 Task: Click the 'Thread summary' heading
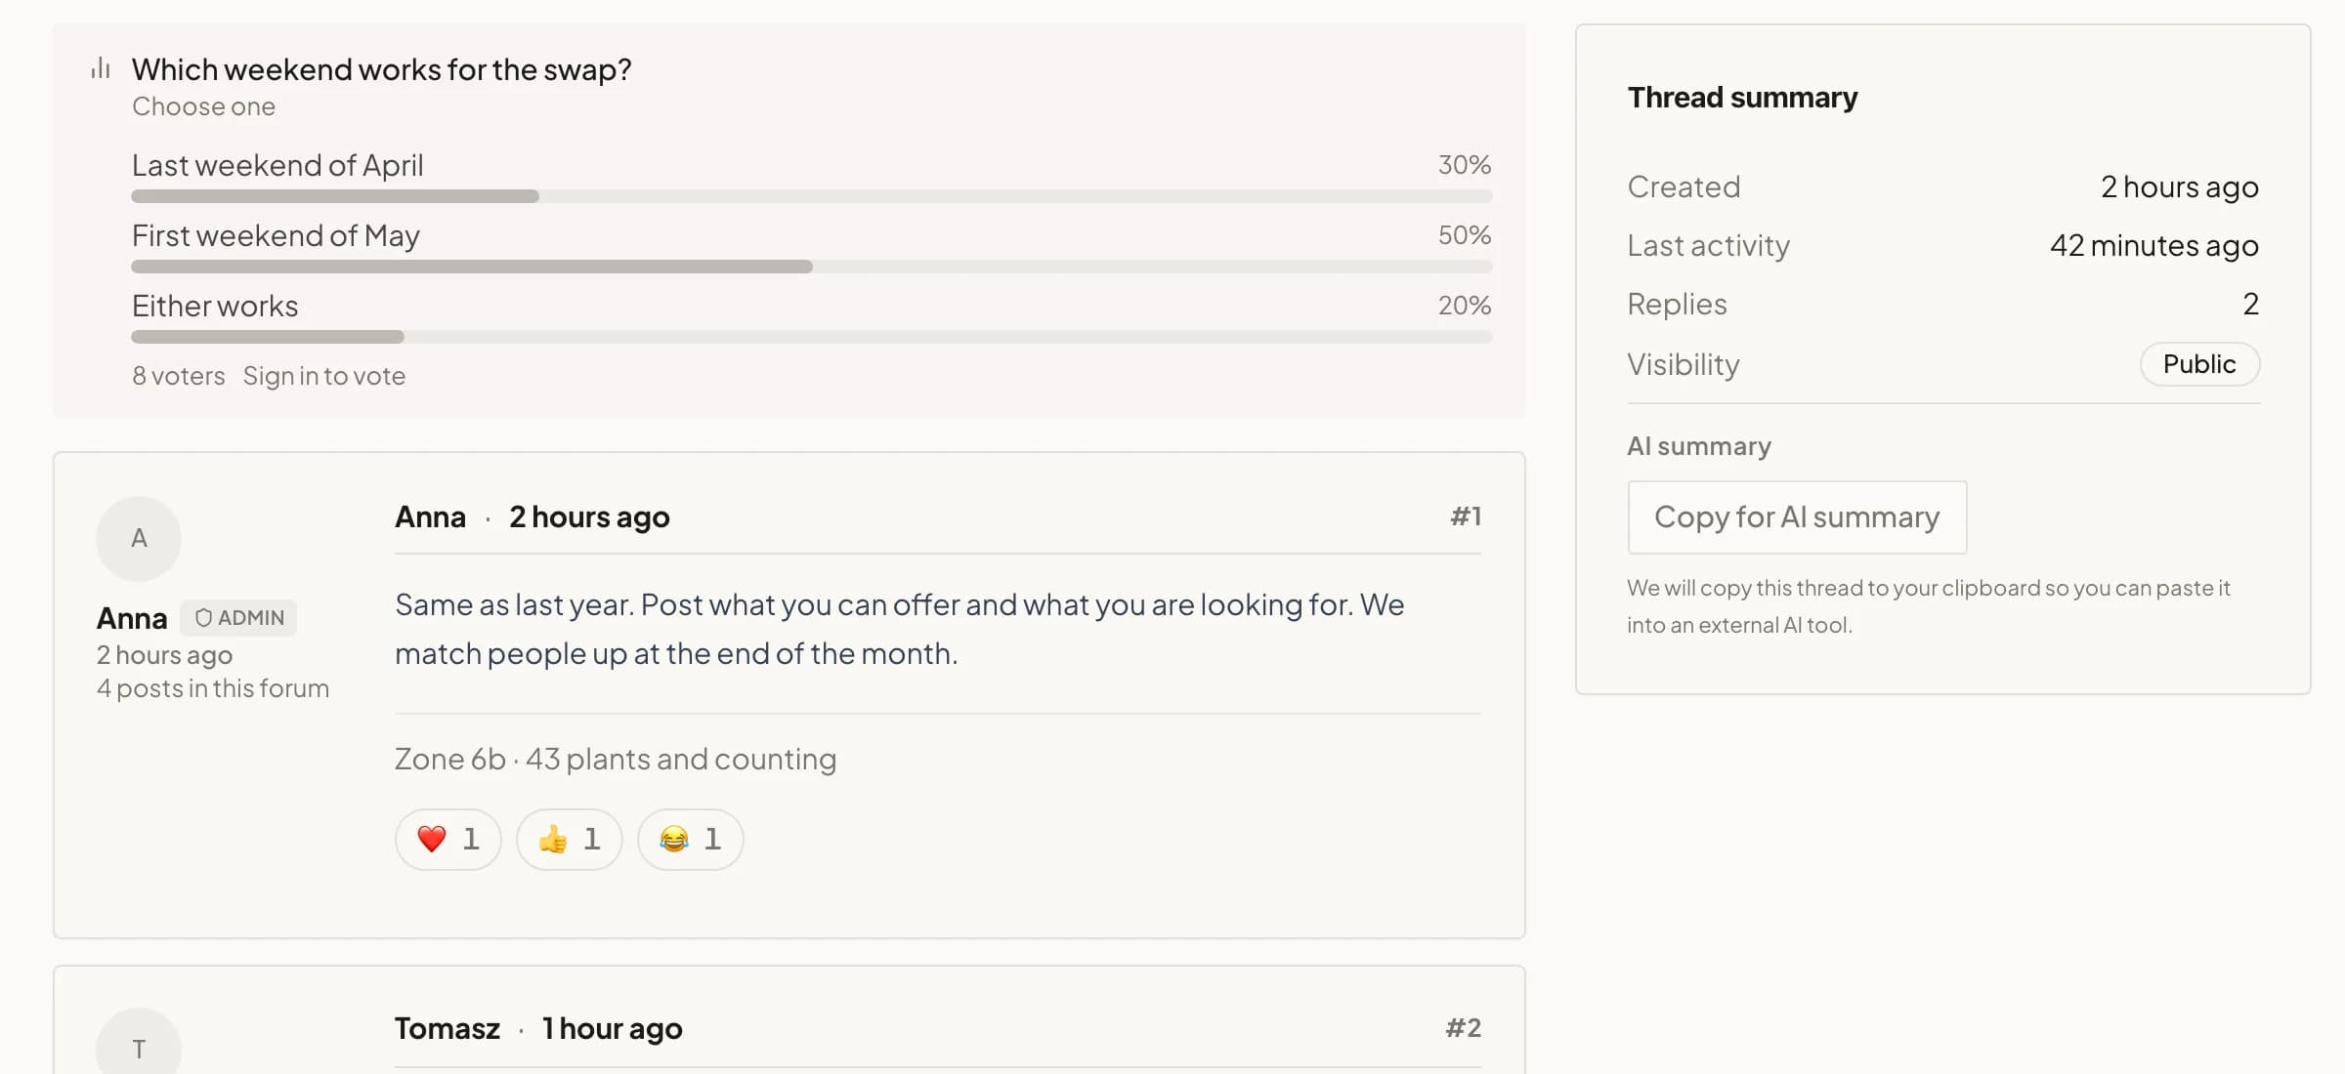tap(1742, 98)
